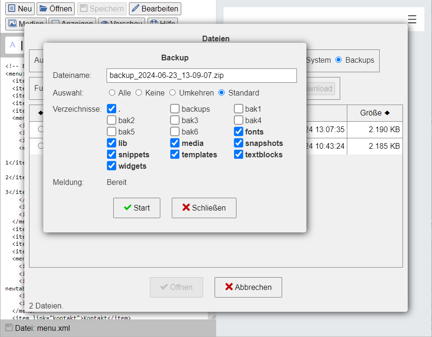Enable the backups directory checkbox
The width and height of the screenshot is (432, 337).
pos(175,109)
